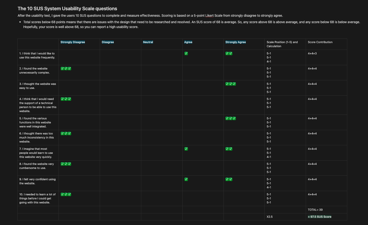Click the "4+4+3" score contribution cell

point(312,54)
